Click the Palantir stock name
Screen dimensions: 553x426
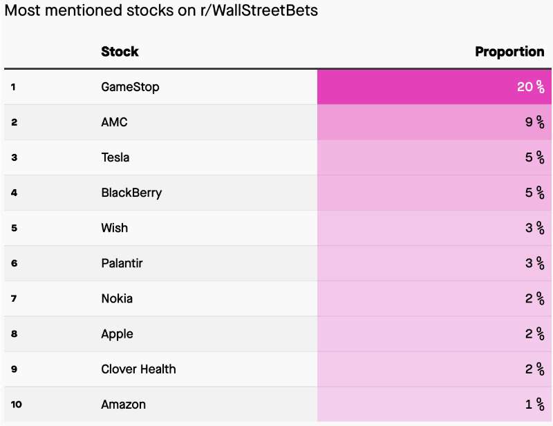point(122,263)
